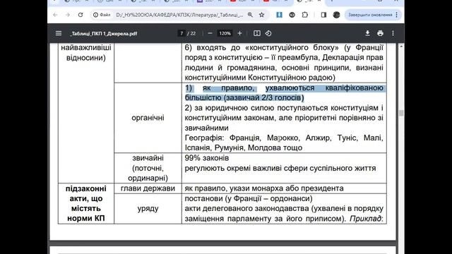
Task: Open the PDF sidebar menu icon
Action: [x=59, y=33]
